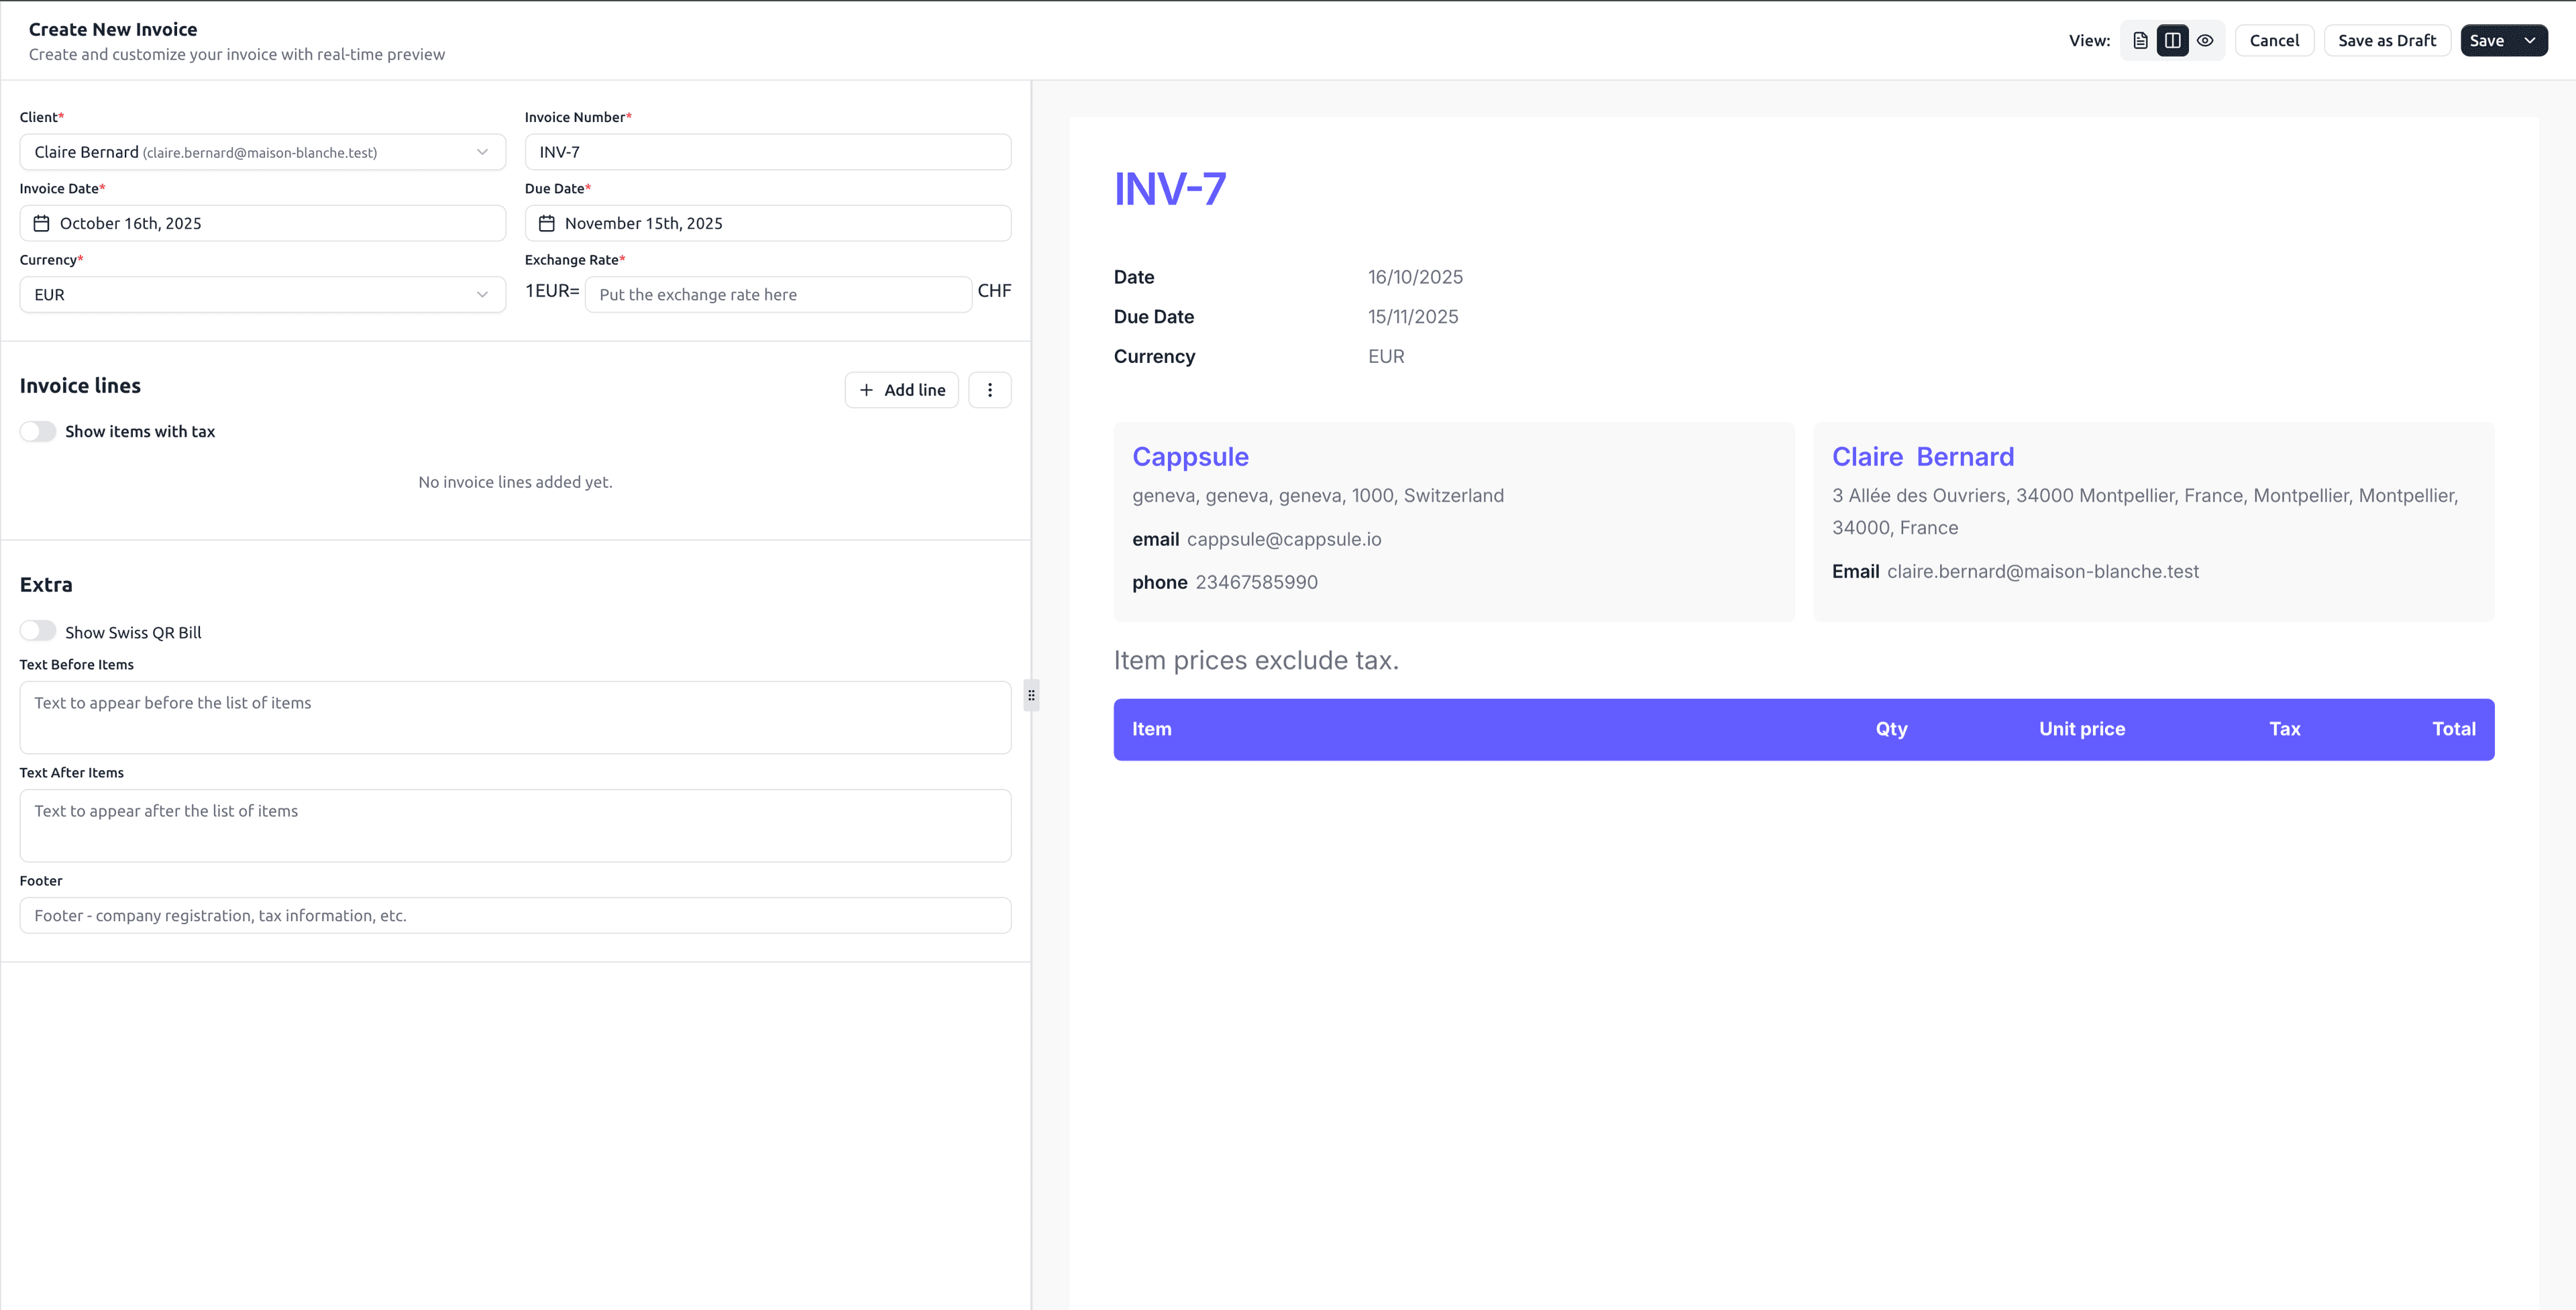Click the Due Date calendar icon
The width and height of the screenshot is (2576, 1310).
tap(546, 223)
